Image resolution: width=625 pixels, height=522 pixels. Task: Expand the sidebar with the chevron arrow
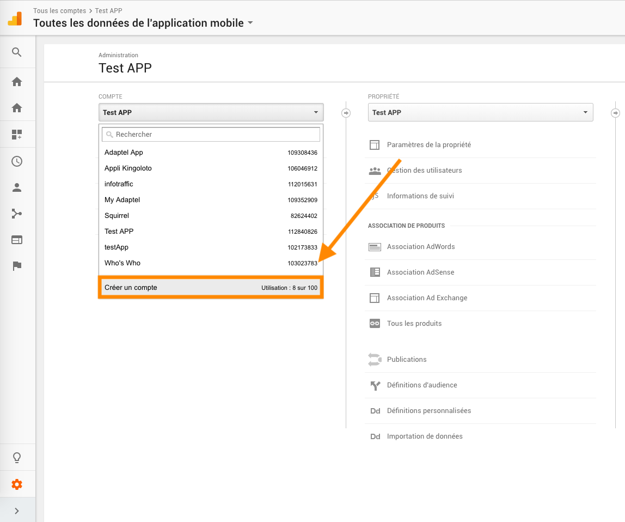17,511
